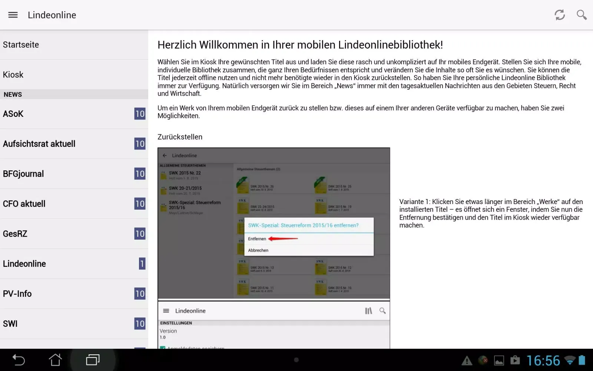This screenshot has height=371, width=593.
Task: Open search with the magnifier icon
Action: [x=582, y=15]
